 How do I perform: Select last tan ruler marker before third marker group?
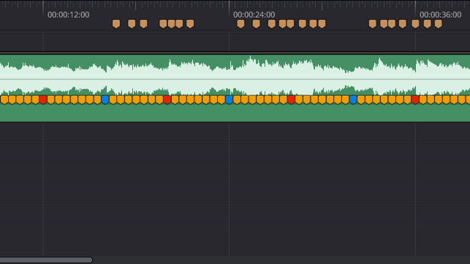(x=322, y=24)
